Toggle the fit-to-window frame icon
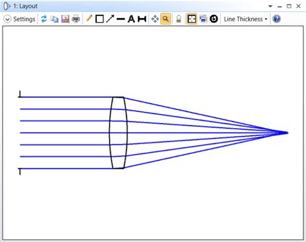 click(x=192, y=19)
